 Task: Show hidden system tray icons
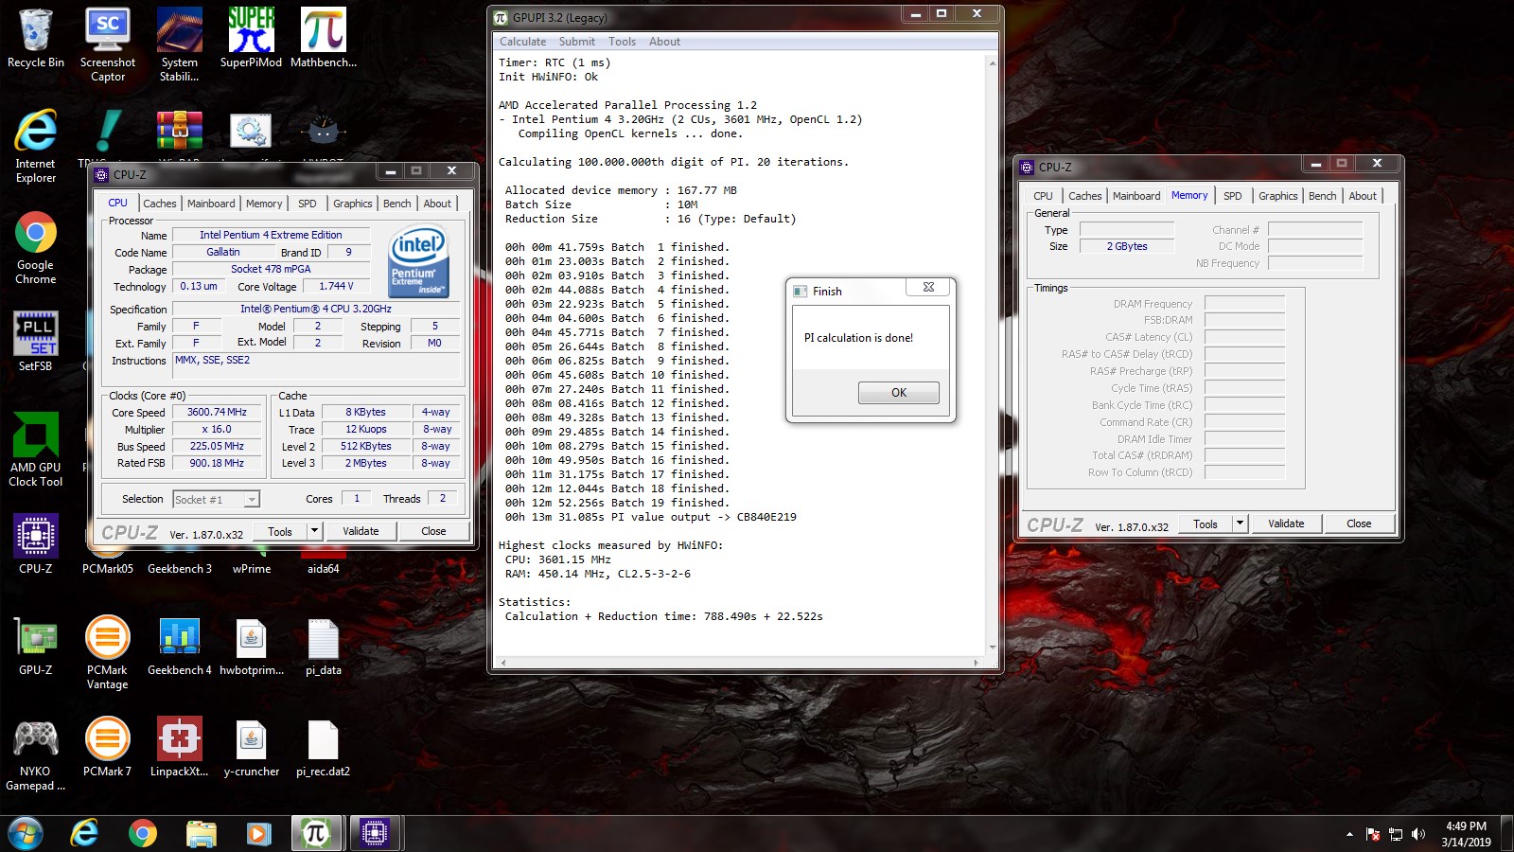pyautogui.click(x=1349, y=834)
